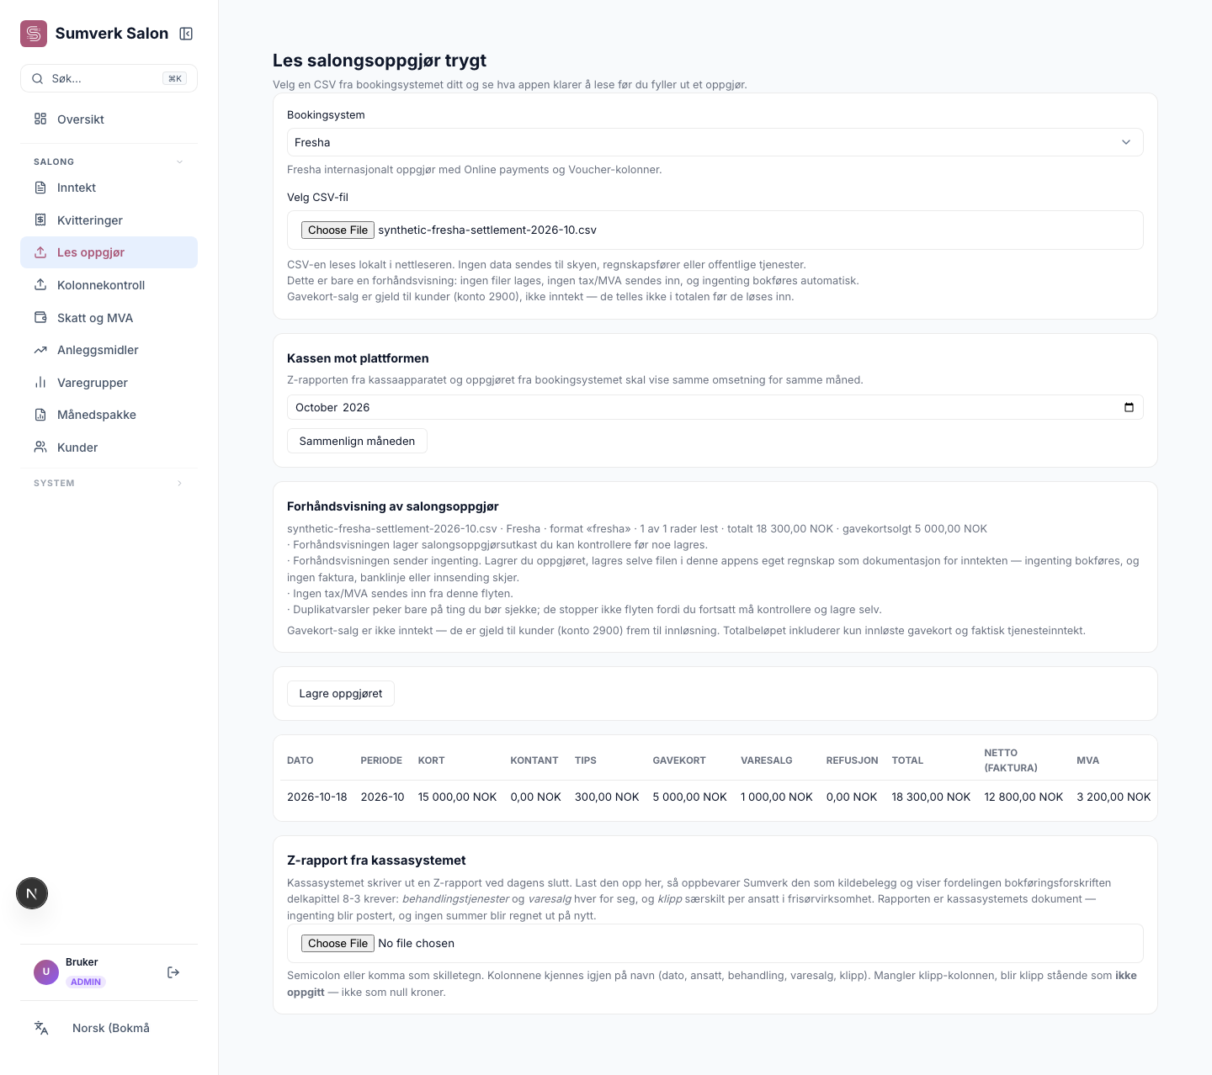Open the calendar picker icon for October 2026
Viewport: 1212px width, 1075px height.
point(1129,407)
